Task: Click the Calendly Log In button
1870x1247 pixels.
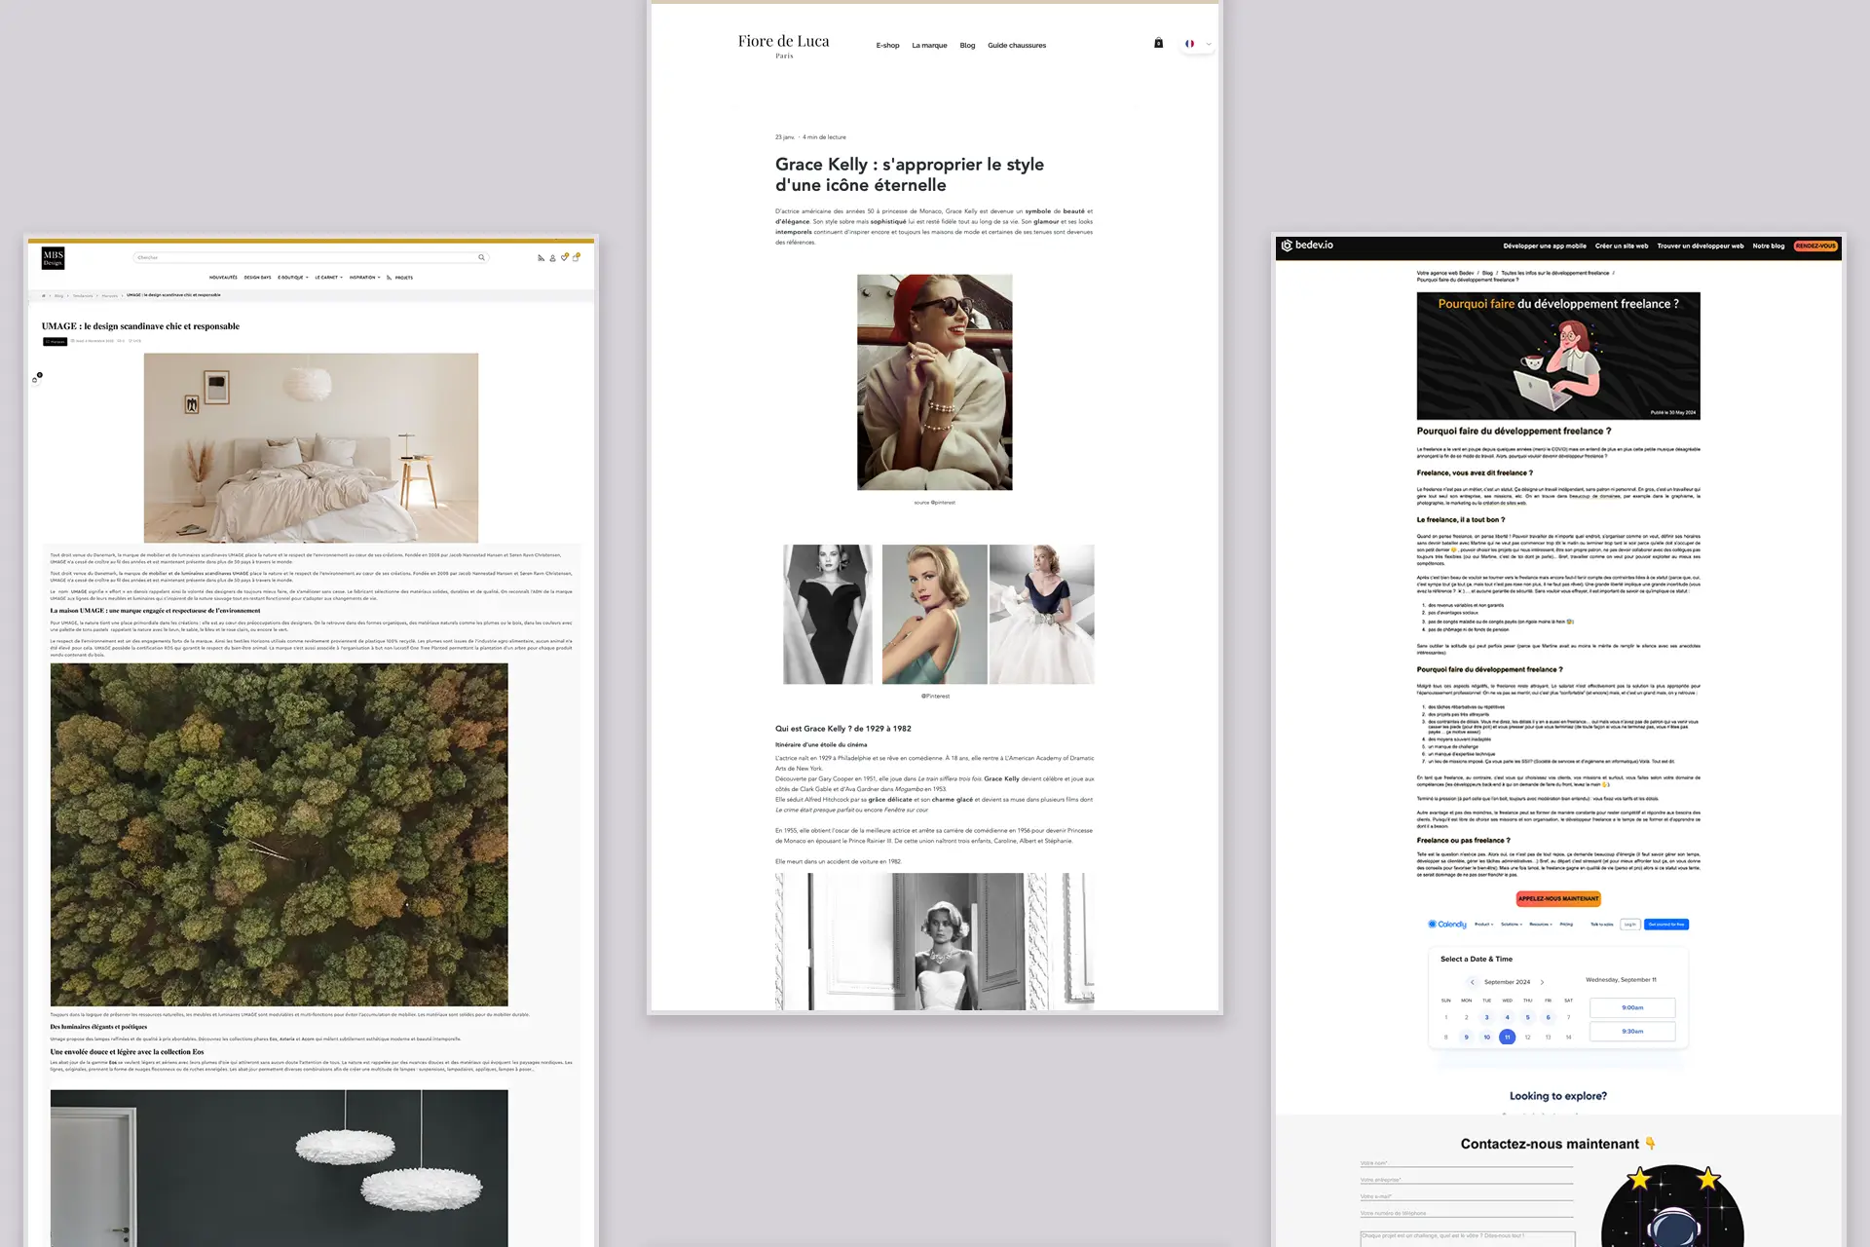Action: tap(1630, 925)
